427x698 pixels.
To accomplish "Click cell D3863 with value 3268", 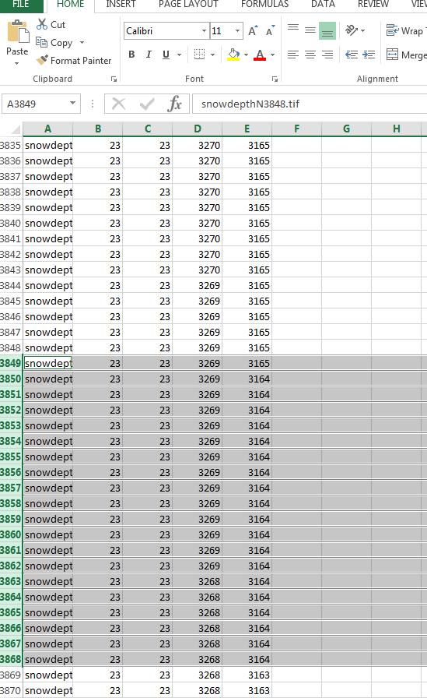I will click(x=198, y=581).
